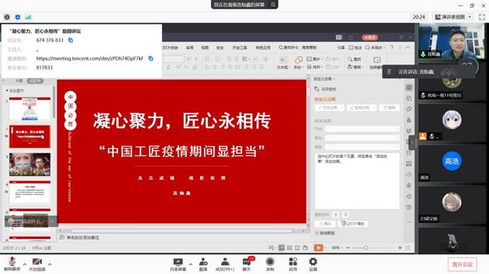Open the meeting info icon
The height and width of the screenshot is (274, 489).
7,17
